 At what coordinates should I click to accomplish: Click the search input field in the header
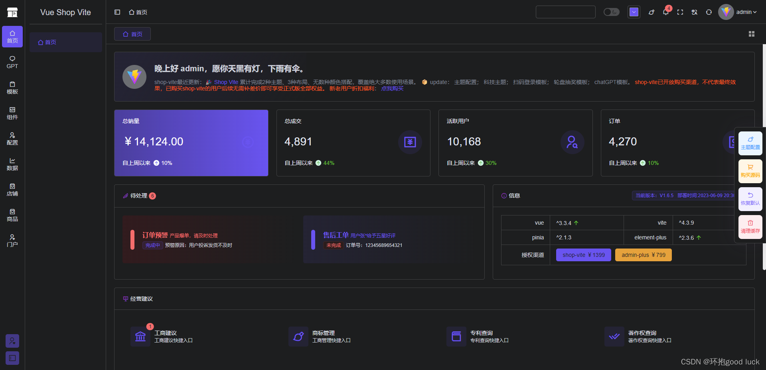pyautogui.click(x=565, y=12)
